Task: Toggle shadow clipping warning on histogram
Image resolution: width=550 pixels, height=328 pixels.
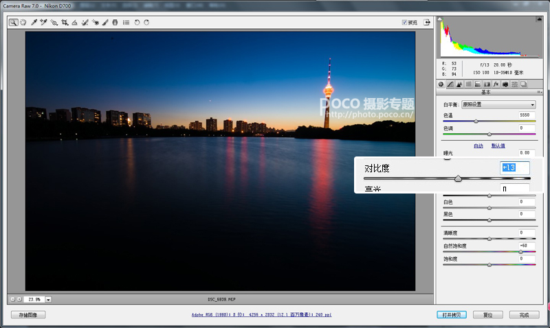Action: (x=440, y=19)
